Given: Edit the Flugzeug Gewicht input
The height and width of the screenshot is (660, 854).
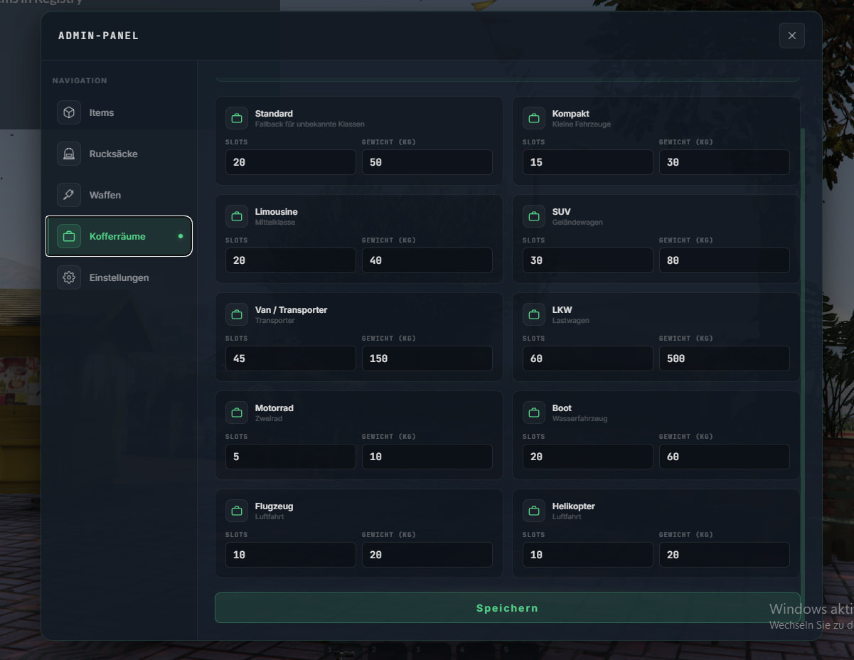Looking at the screenshot, I should (x=427, y=555).
